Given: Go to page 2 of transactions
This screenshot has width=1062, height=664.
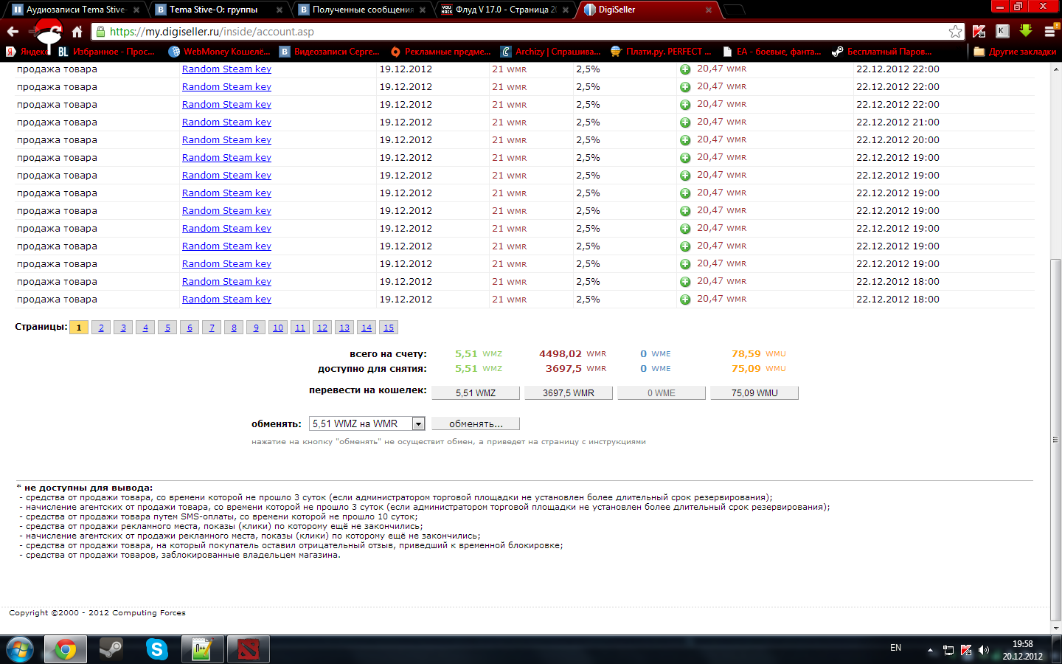Looking at the screenshot, I should click(x=101, y=328).
